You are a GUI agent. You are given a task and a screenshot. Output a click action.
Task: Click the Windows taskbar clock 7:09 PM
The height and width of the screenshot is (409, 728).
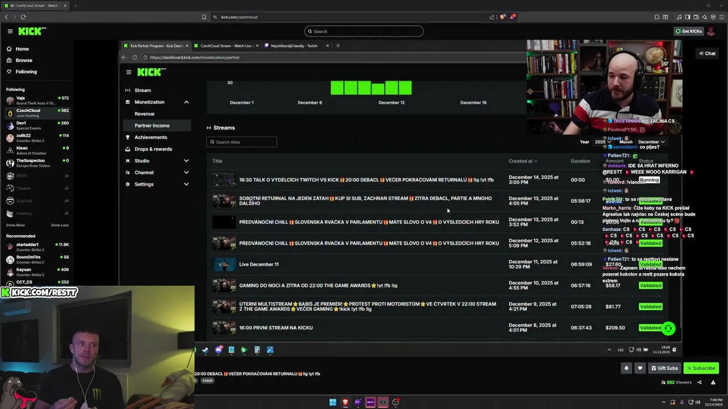tap(715, 402)
